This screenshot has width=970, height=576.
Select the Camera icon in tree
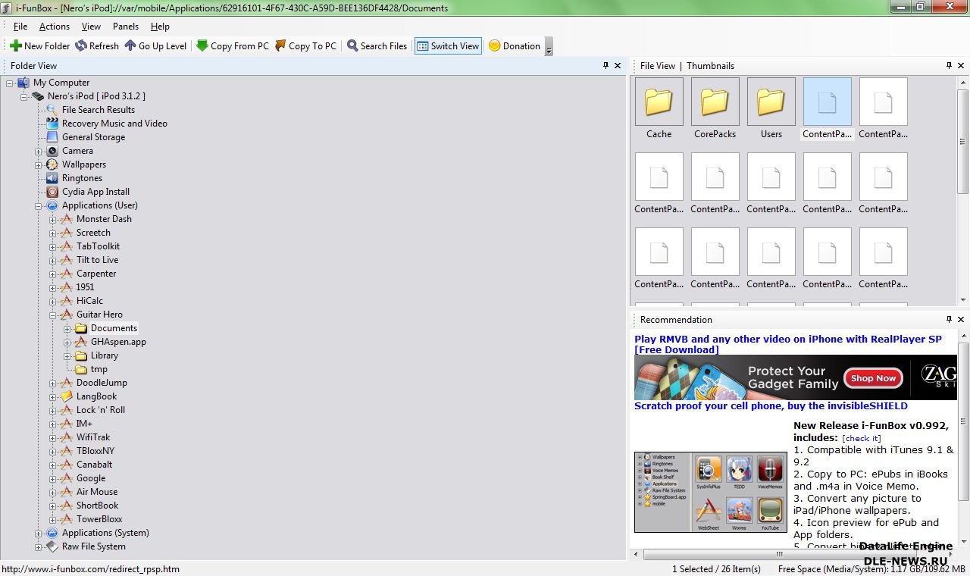click(x=52, y=151)
